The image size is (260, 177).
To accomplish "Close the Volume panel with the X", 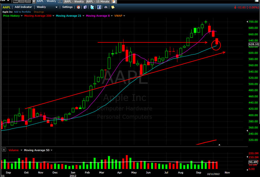I will point(4,150).
